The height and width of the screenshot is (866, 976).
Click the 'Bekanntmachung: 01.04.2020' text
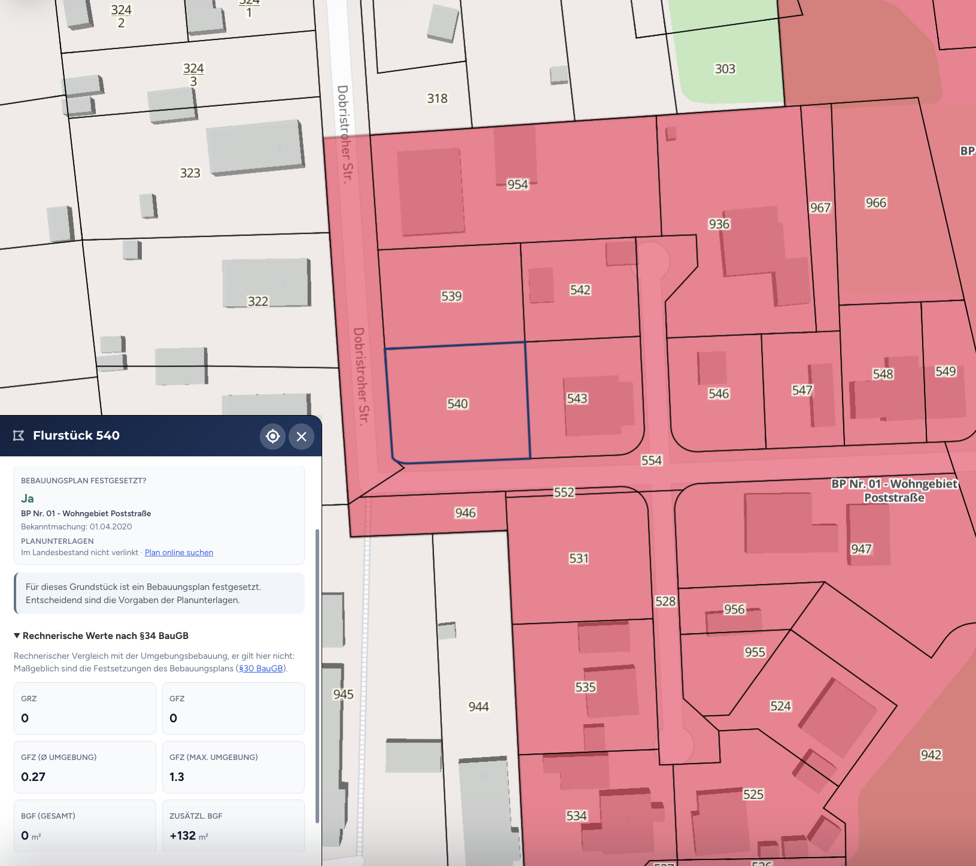pyautogui.click(x=77, y=526)
